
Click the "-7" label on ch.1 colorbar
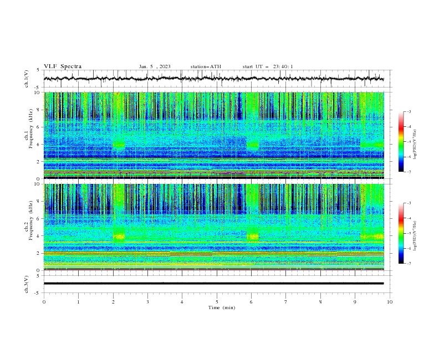[409, 172]
